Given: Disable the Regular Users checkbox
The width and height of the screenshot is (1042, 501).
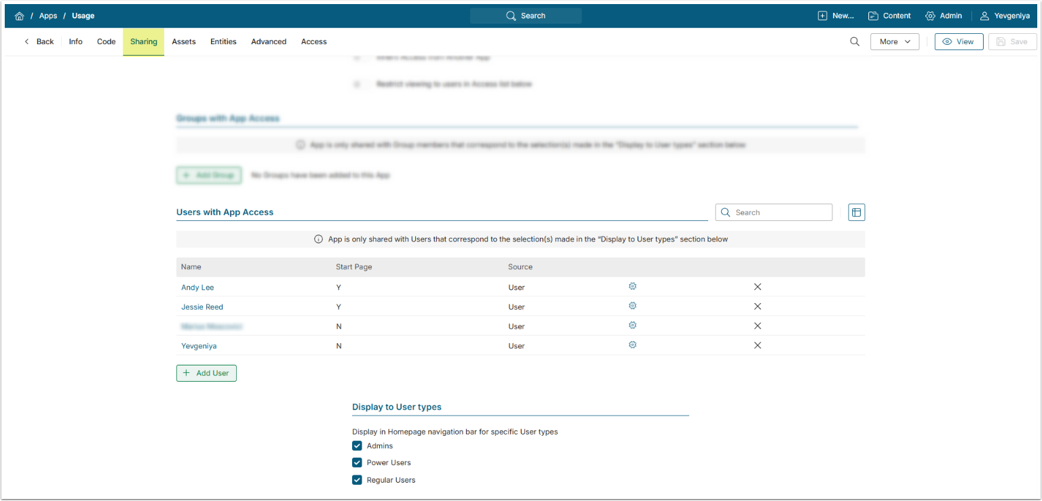Looking at the screenshot, I should pos(357,480).
